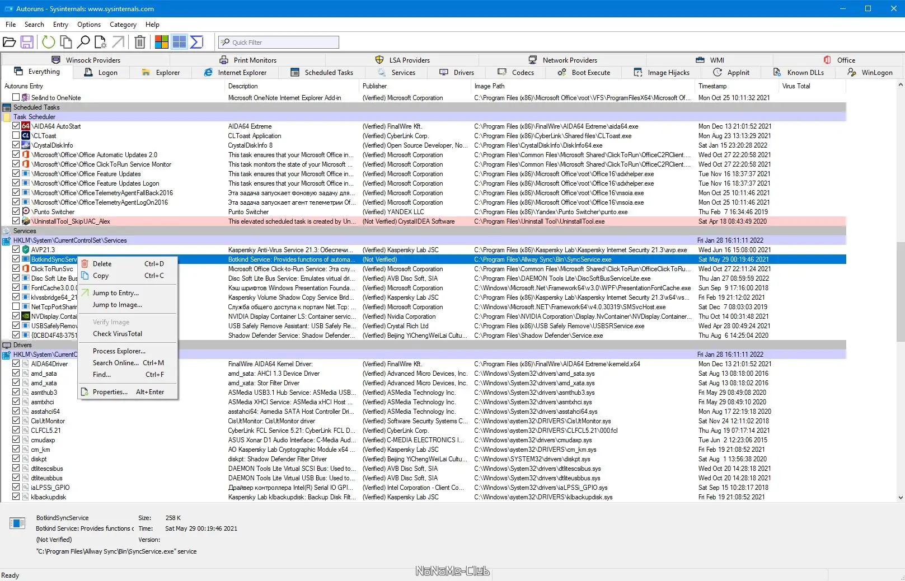Click the CrystalDiskInfo entry icon

tap(26, 145)
